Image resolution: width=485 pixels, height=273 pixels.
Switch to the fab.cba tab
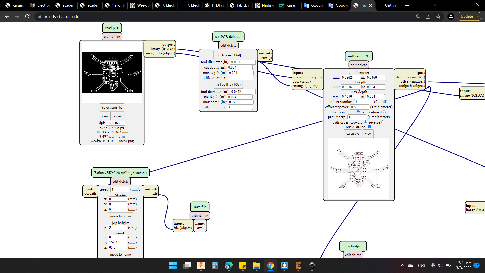[x=239, y=5]
